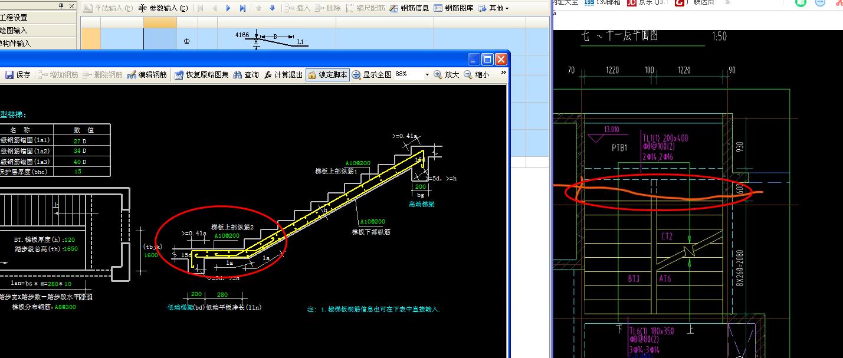Edit the (tb,k) value 1600
The width and height of the screenshot is (843, 358).
pyautogui.click(x=150, y=255)
